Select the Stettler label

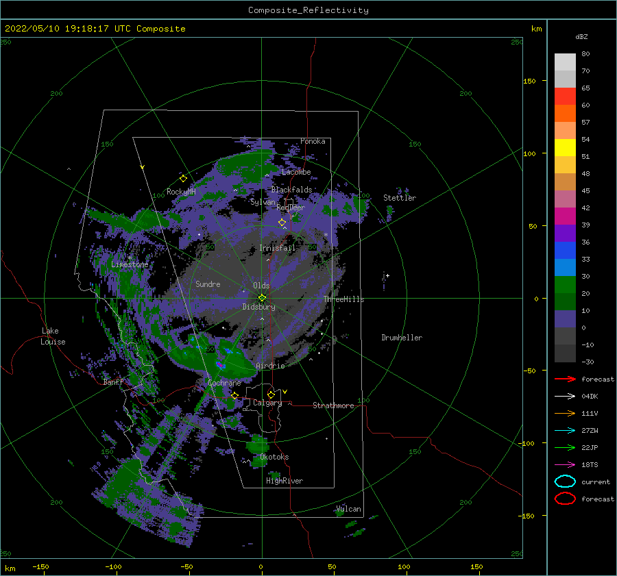pos(400,198)
